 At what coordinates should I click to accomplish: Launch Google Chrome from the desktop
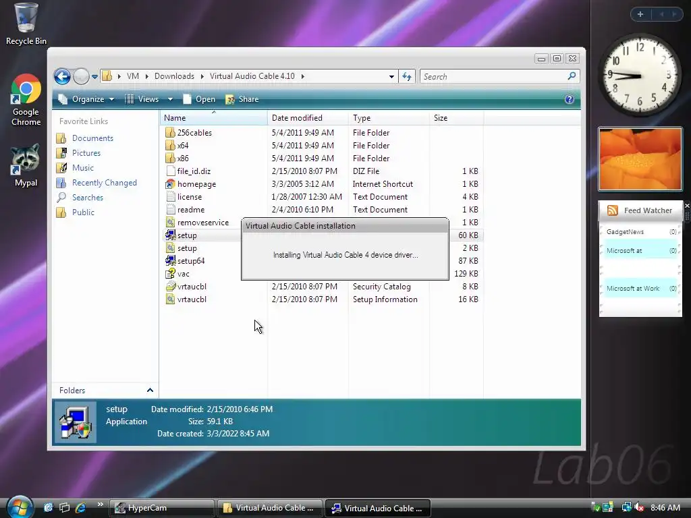26,100
